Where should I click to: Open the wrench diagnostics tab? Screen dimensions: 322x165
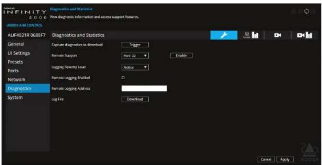[x=224, y=35]
